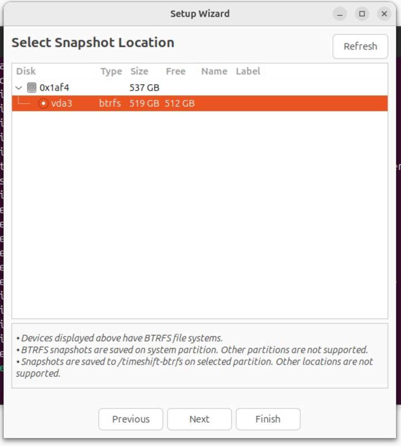The width and height of the screenshot is (401, 446).
Task: Click the Refresh button
Action: (x=360, y=46)
